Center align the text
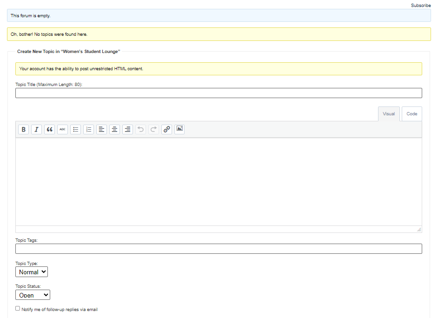 click(x=114, y=129)
